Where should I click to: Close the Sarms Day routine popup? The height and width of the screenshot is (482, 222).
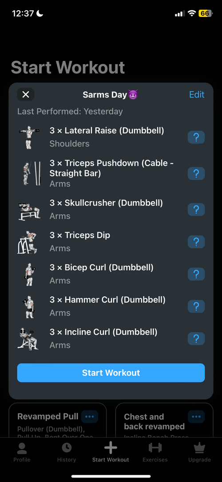tap(26, 94)
